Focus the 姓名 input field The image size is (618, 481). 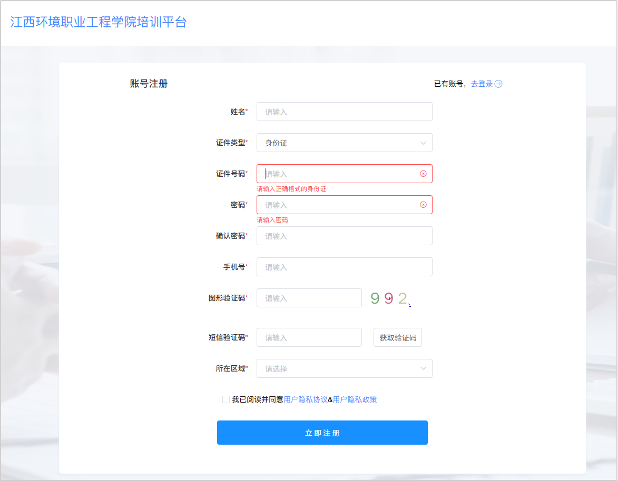344,112
